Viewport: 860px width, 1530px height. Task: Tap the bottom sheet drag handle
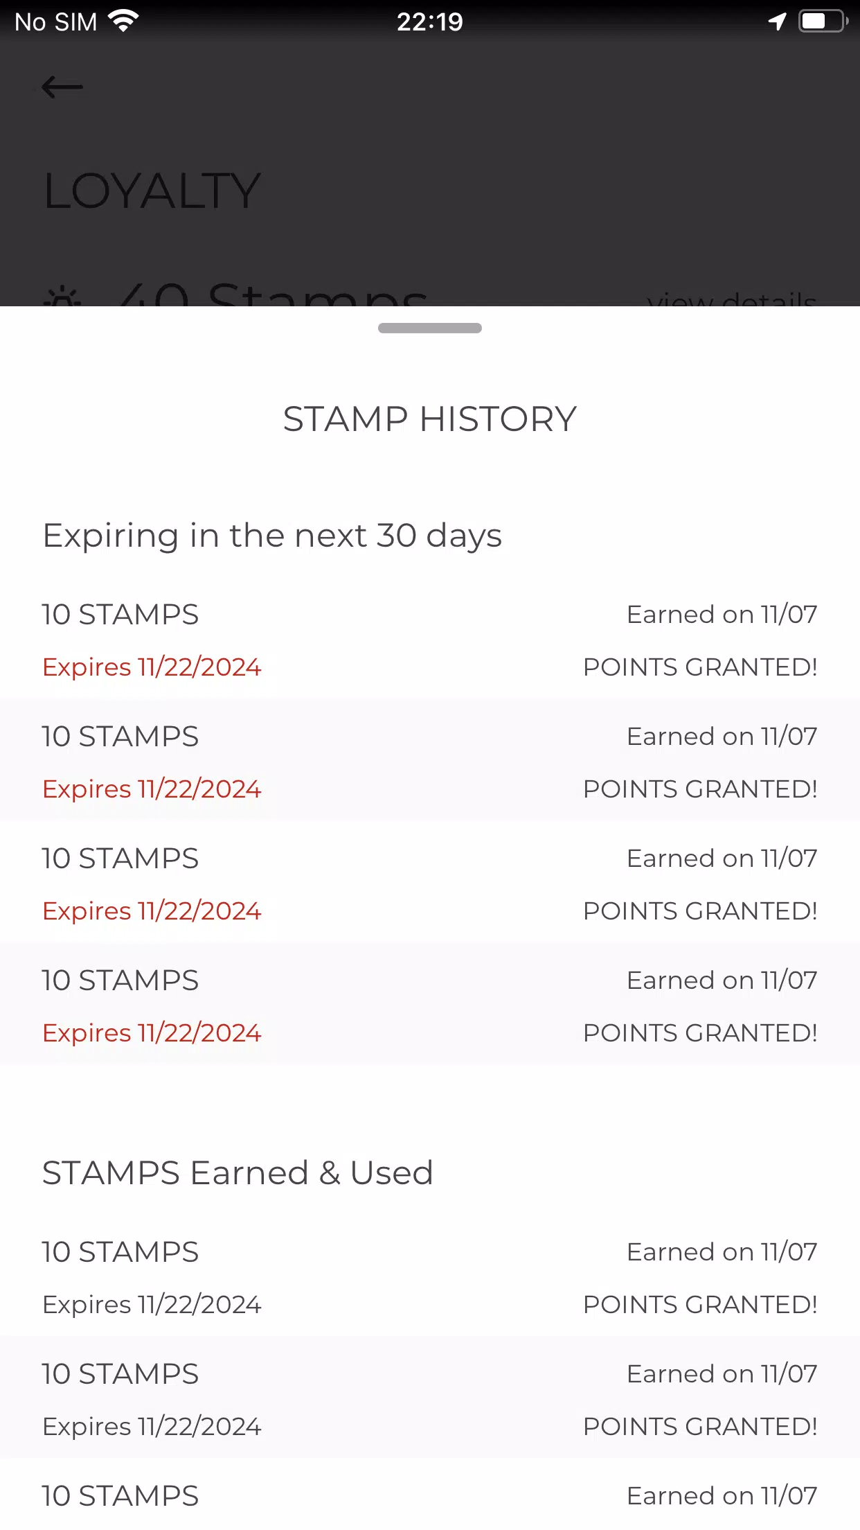(430, 328)
